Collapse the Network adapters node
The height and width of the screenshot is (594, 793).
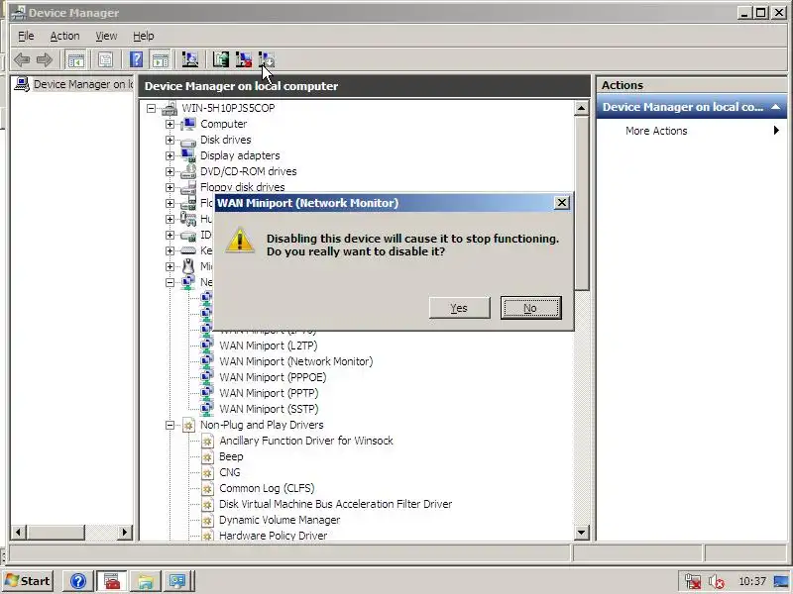tap(170, 282)
